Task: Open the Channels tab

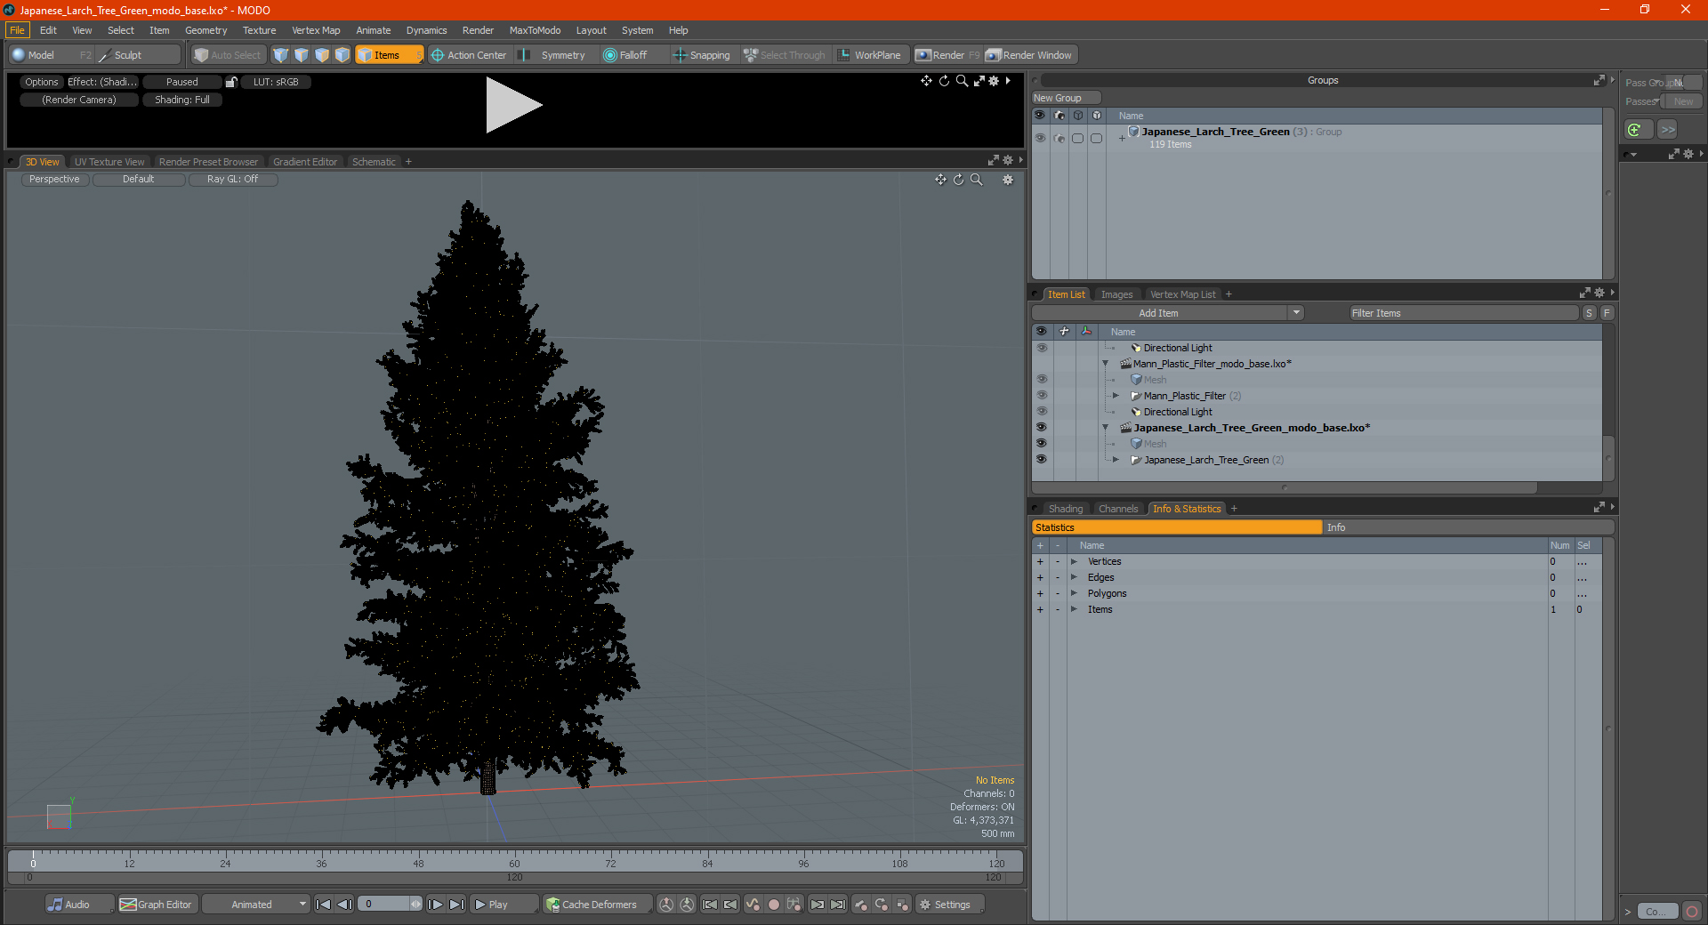Action: point(1118,509)
